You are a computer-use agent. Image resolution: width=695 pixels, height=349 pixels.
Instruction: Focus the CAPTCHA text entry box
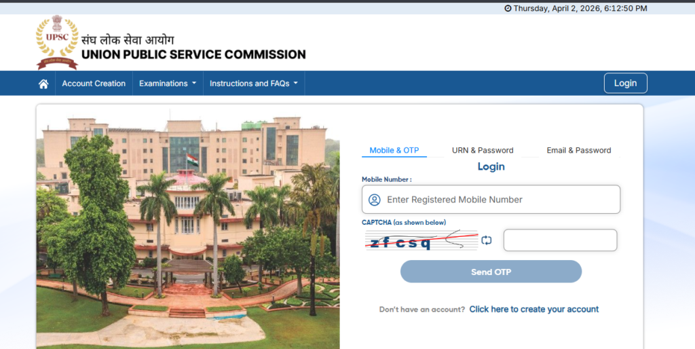pos(560,240)
